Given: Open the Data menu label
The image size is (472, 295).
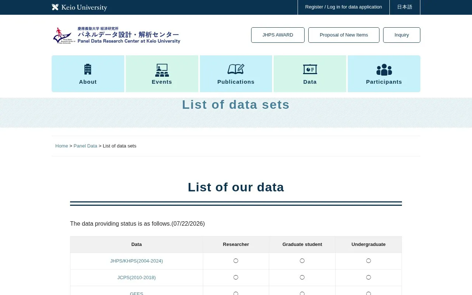Looking at the screenshot, I should [x=310, y=82].
